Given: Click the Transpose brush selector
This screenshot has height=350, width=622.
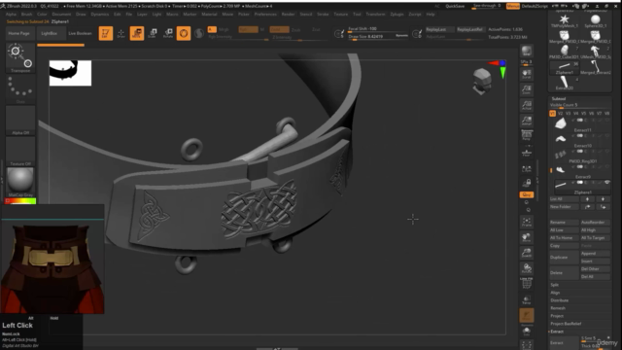Looking at the screenshot, I should [20, 58].
